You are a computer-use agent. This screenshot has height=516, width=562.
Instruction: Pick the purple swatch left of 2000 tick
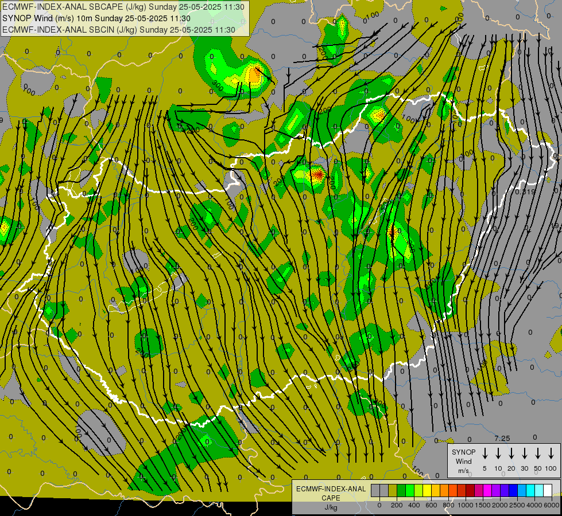[495, 490]
